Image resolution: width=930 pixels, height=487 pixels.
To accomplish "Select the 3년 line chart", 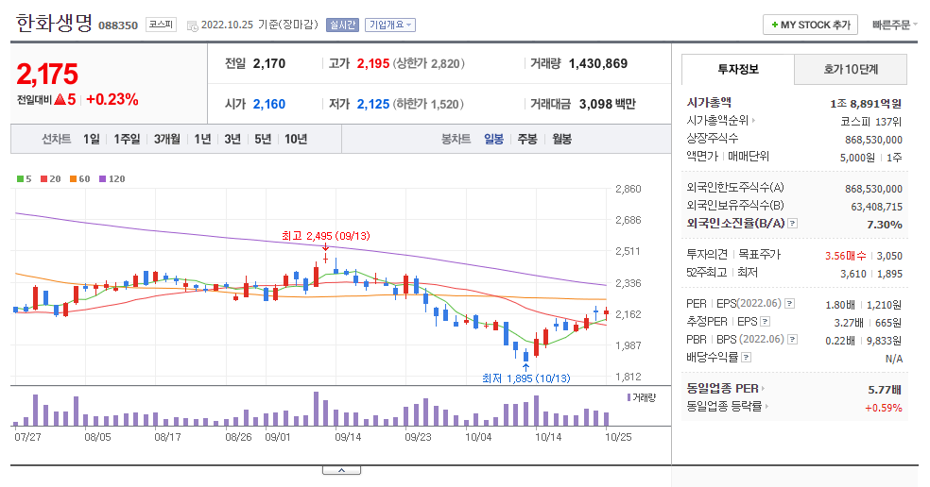I will [x=232, y=140].
